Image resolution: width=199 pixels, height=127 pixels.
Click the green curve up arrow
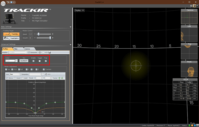click(59, 78)
